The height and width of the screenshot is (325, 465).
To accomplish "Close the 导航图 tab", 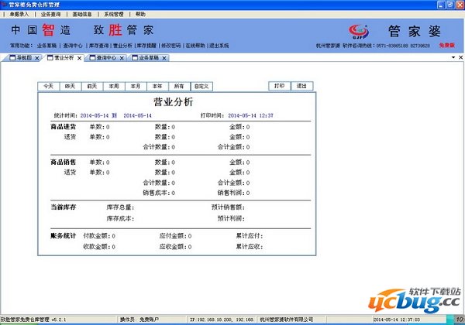I will pos(36,58).
